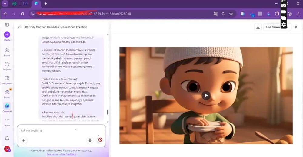Open the notifications bell
The width and height of the screenshot is (303, 157).
click(x=7, y=138)
